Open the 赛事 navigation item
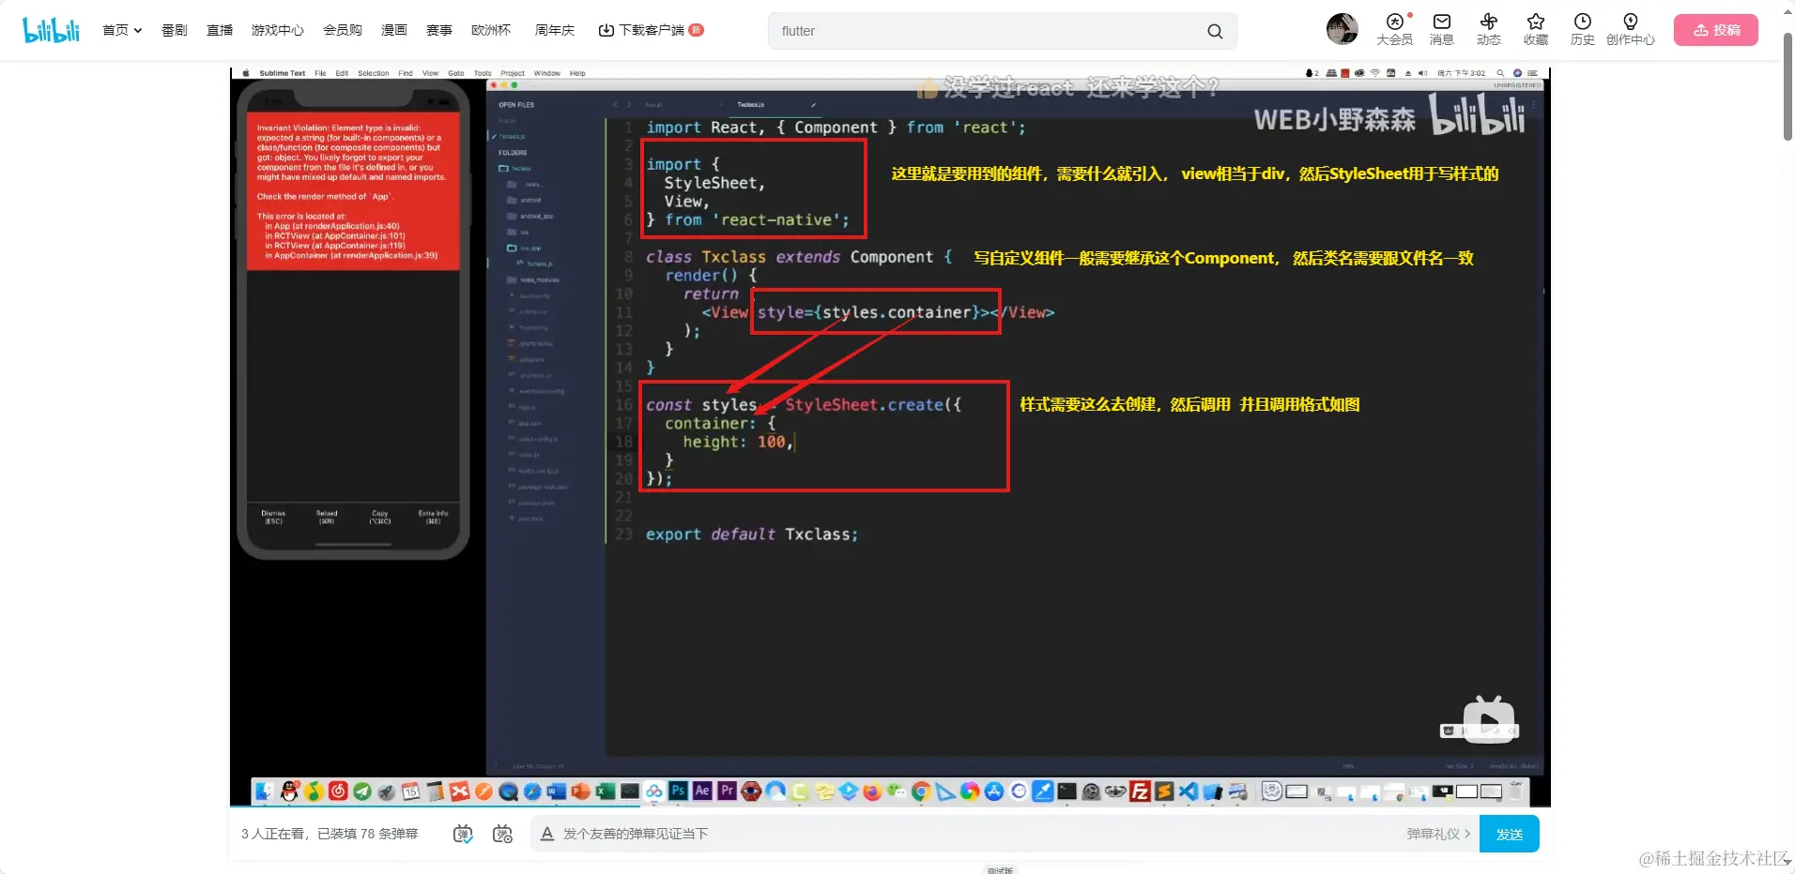 (x=439, y=30)
